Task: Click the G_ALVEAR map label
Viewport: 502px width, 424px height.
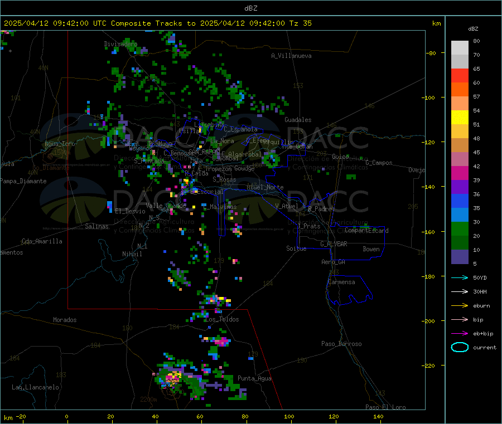Action: 334,244
